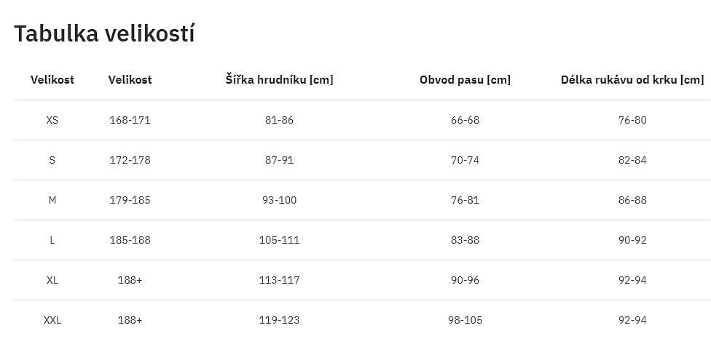Click the 83-88 waist cell

click(465, 240)
